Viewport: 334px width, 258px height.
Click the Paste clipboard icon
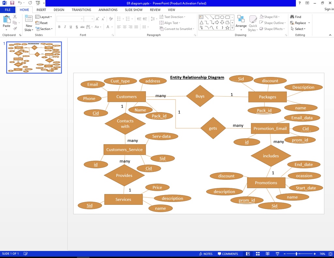point(7,19)
